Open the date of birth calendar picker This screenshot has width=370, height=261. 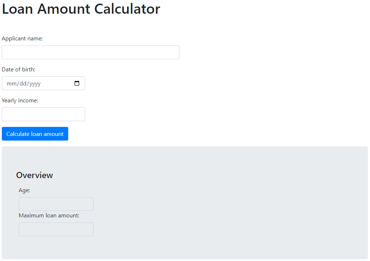point(77,83)
